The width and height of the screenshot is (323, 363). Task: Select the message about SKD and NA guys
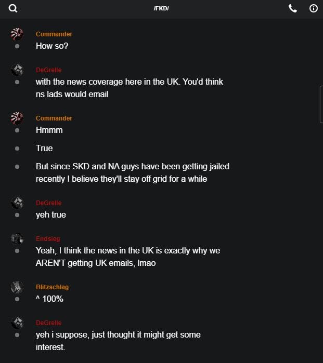132,173
